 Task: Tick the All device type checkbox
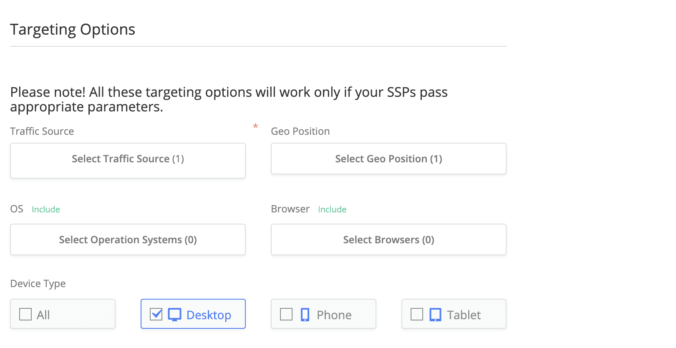tap(25, 314)
